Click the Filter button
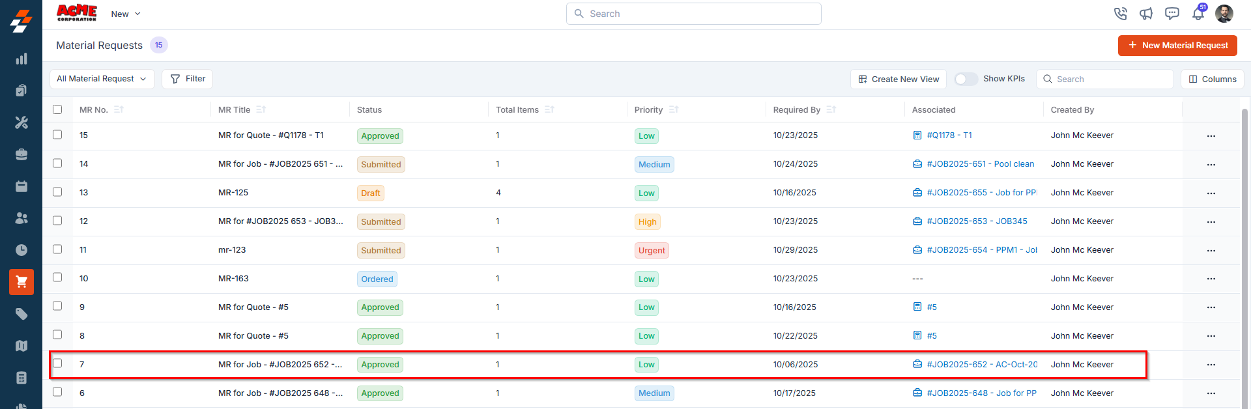Image resolution: width=1251 pixels, height=409 pixels. [188, 79]
